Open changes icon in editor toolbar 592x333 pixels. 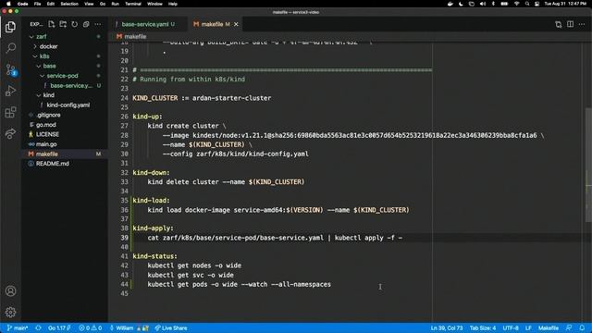pos(559,24)
